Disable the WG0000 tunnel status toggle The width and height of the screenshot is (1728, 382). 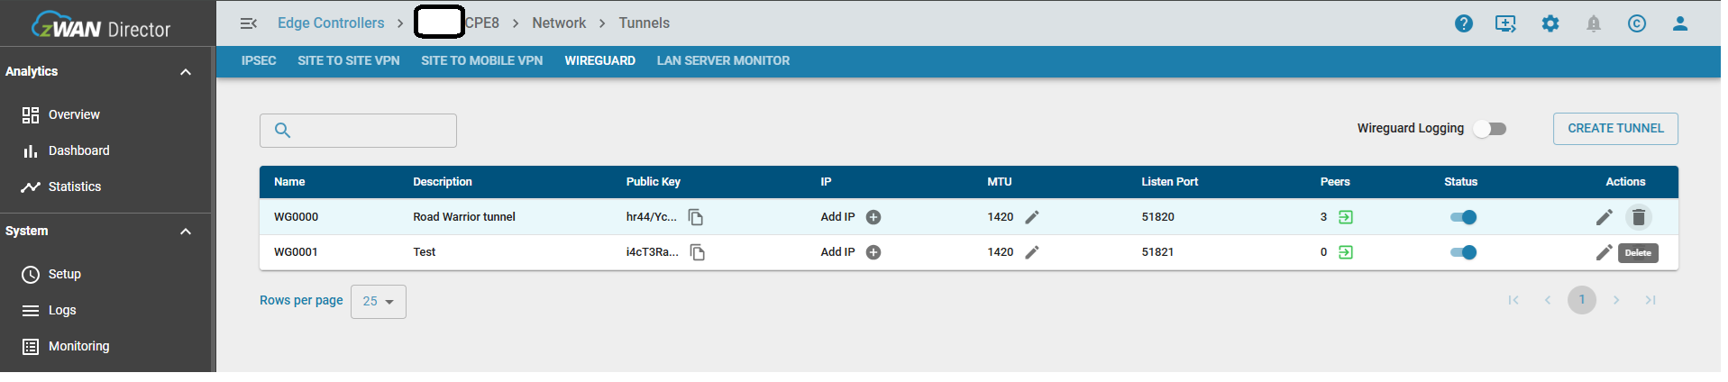(1463, 217)
